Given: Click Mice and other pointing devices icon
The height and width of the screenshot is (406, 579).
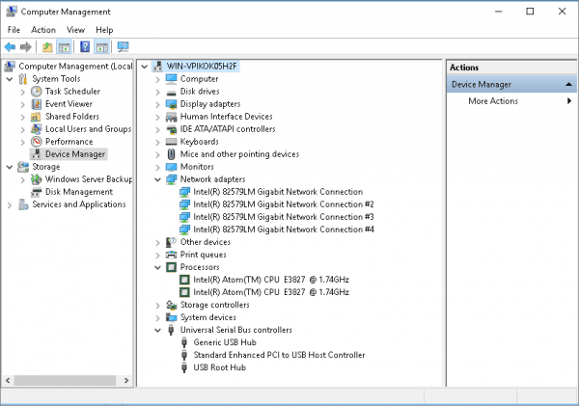Looking at the screenshot, I should [x=171, y=154].
